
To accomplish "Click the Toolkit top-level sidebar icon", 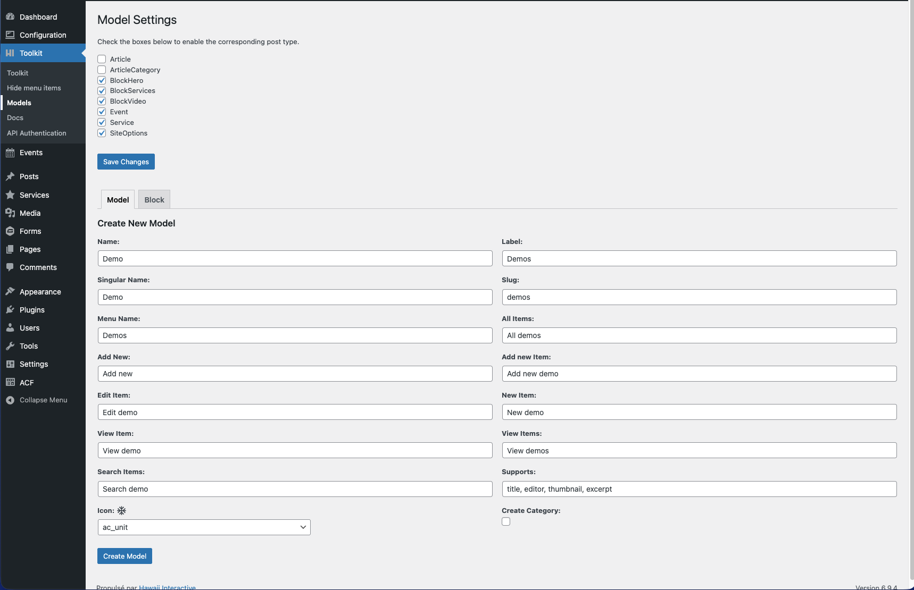I will tap(10, 53).
